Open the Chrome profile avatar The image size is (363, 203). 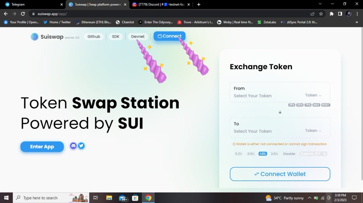tap(348, 14)
